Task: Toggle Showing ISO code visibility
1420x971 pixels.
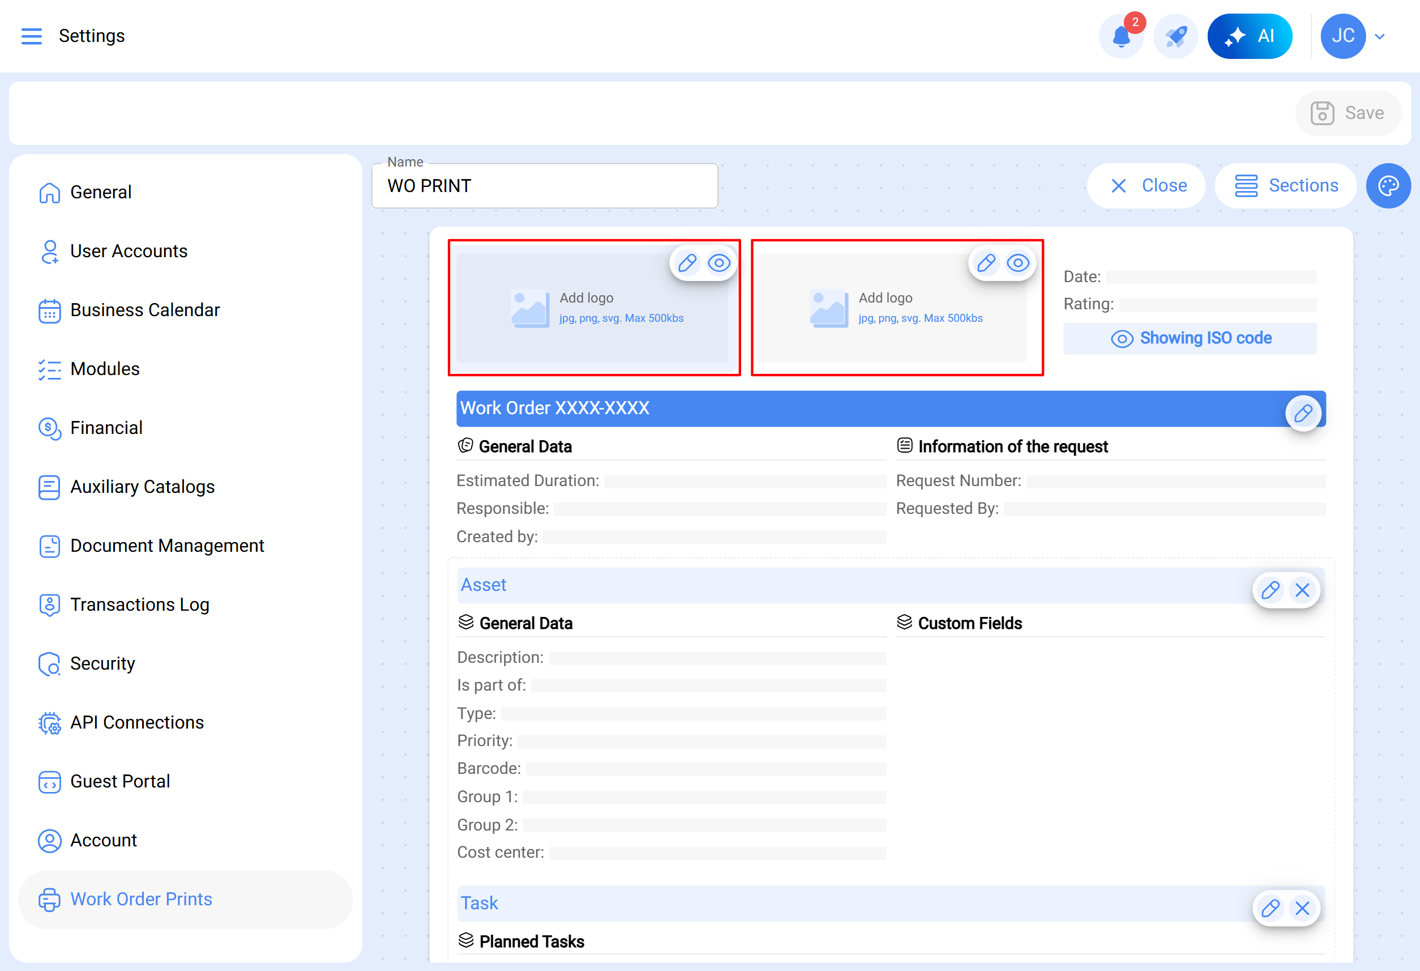Action: coord(1190,338)
